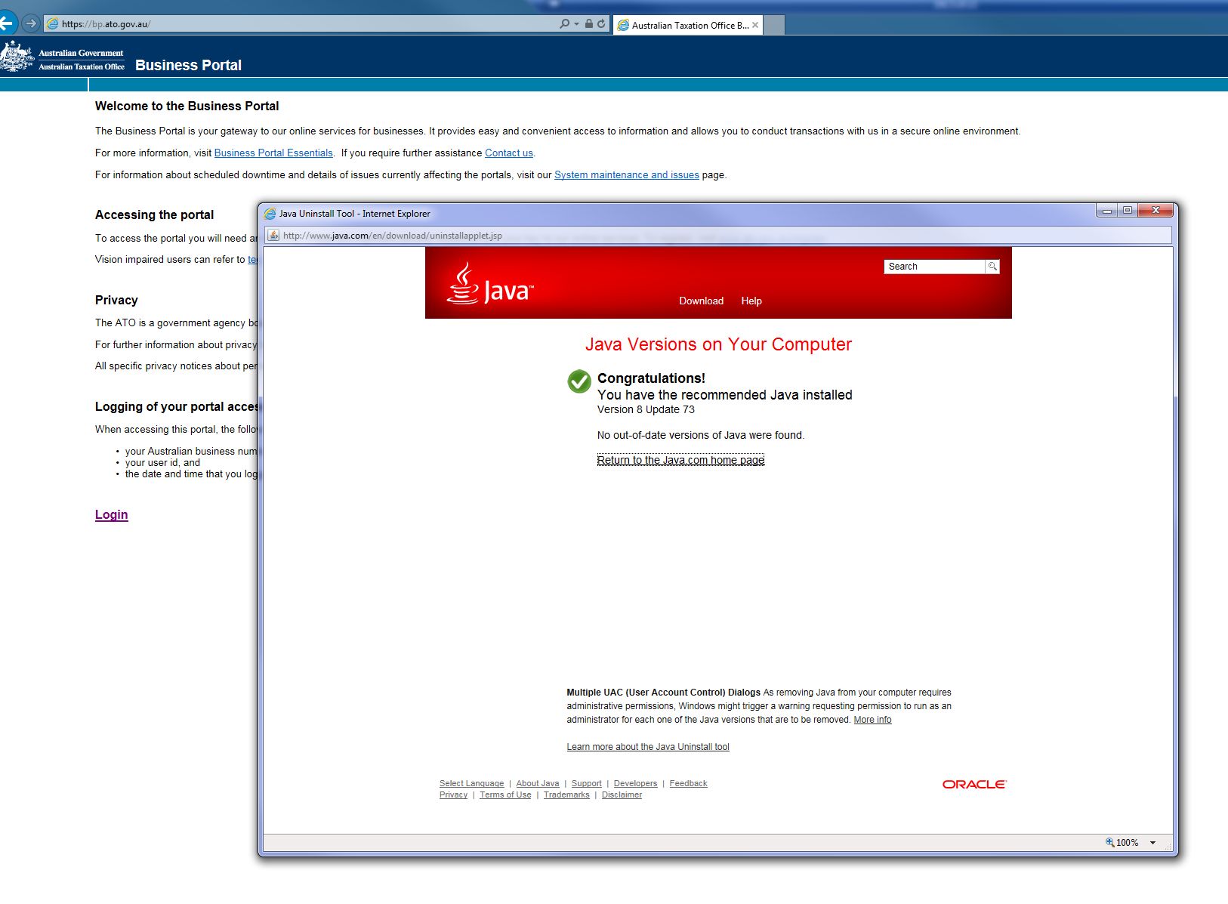
Task: Click the Java popup address bar
Action: pos(717,235)
